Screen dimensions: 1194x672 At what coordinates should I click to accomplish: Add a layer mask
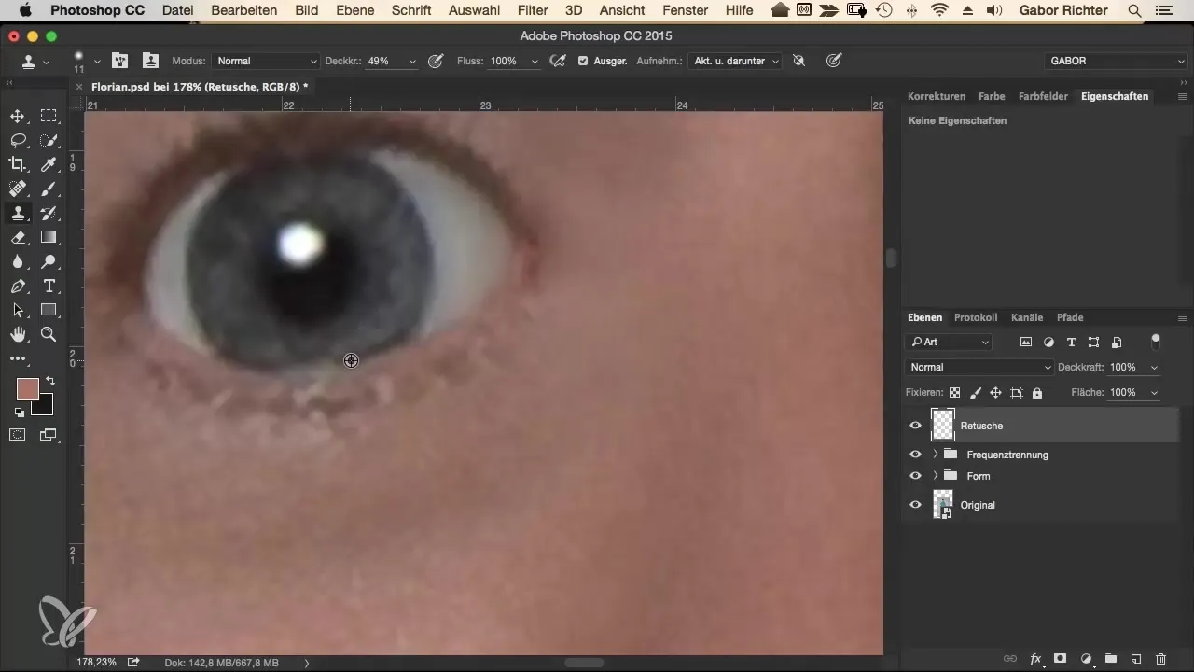[1060, 659]
